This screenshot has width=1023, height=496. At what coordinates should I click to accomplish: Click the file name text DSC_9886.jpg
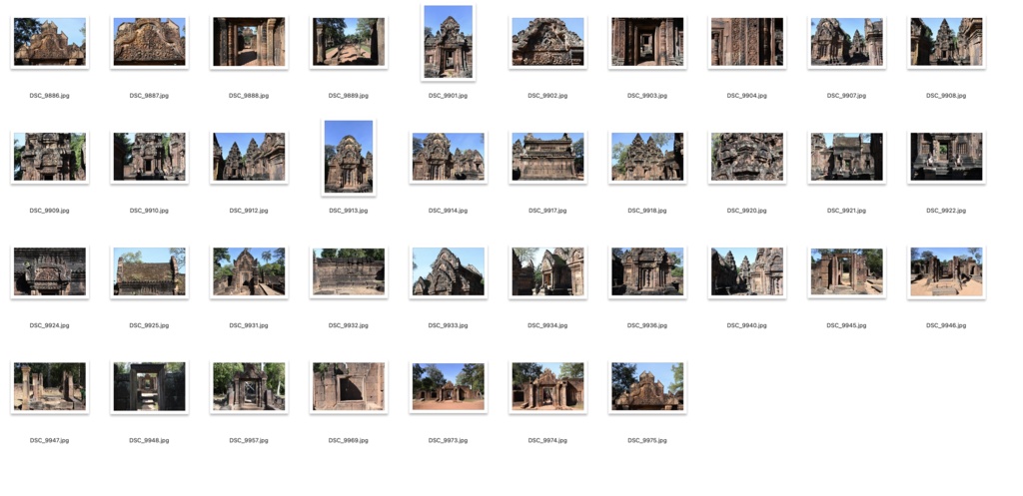50,96
